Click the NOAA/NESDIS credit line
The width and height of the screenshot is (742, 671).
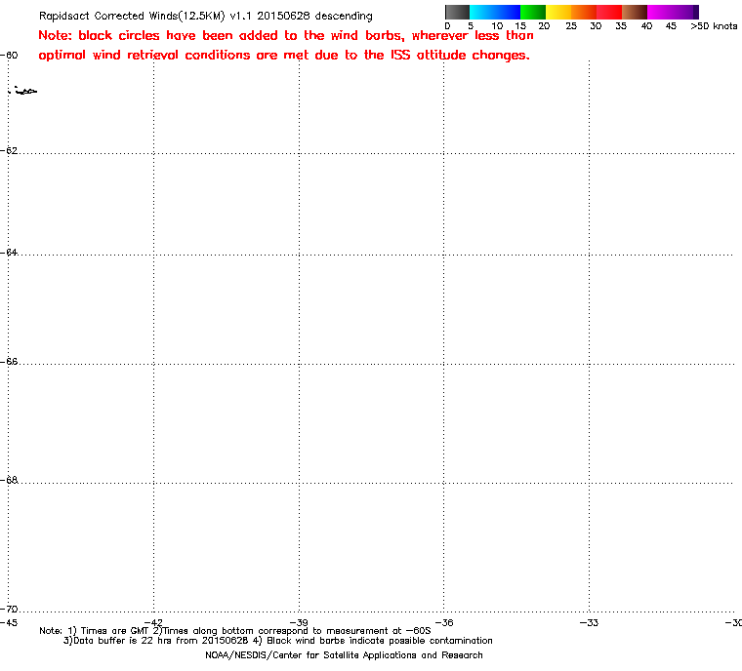(x=344, y=655)
